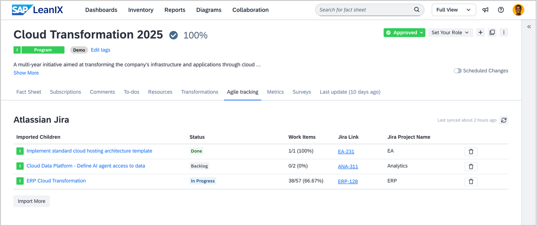Expand the description with Show More
Viewport: 537px width, 226px height.
pos(26,73)
